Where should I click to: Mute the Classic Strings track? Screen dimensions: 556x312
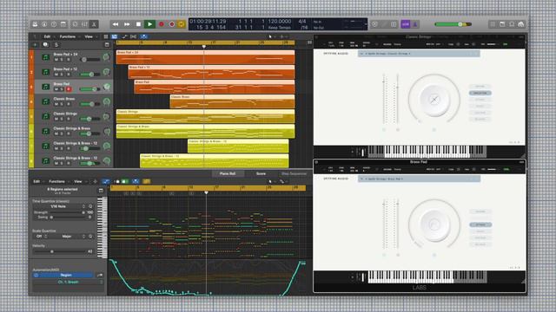[56, 119]
